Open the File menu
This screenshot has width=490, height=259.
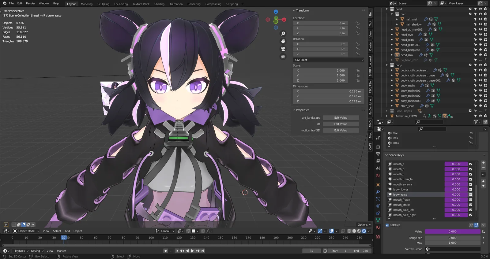pos(11,3)
